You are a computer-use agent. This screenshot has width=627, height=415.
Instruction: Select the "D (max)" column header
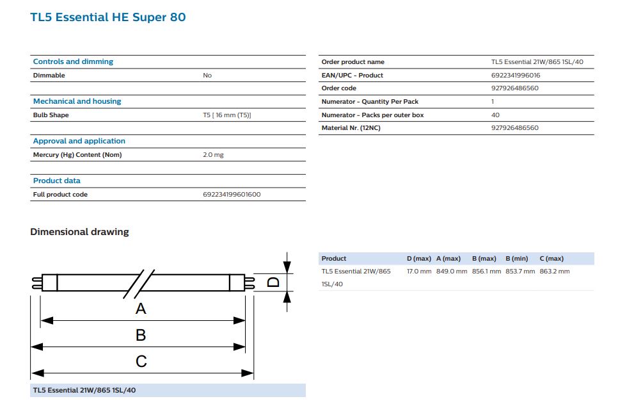(x=418, y=259)
